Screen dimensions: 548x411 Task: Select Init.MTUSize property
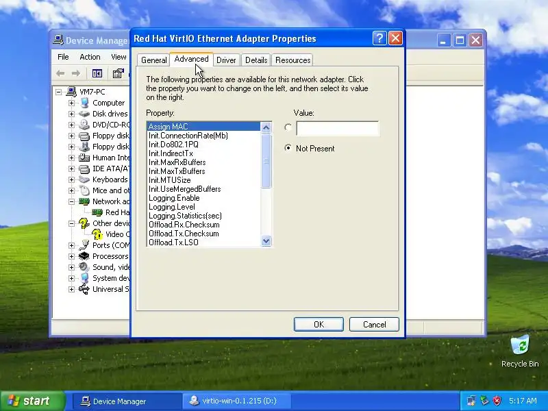coord(203,180)
